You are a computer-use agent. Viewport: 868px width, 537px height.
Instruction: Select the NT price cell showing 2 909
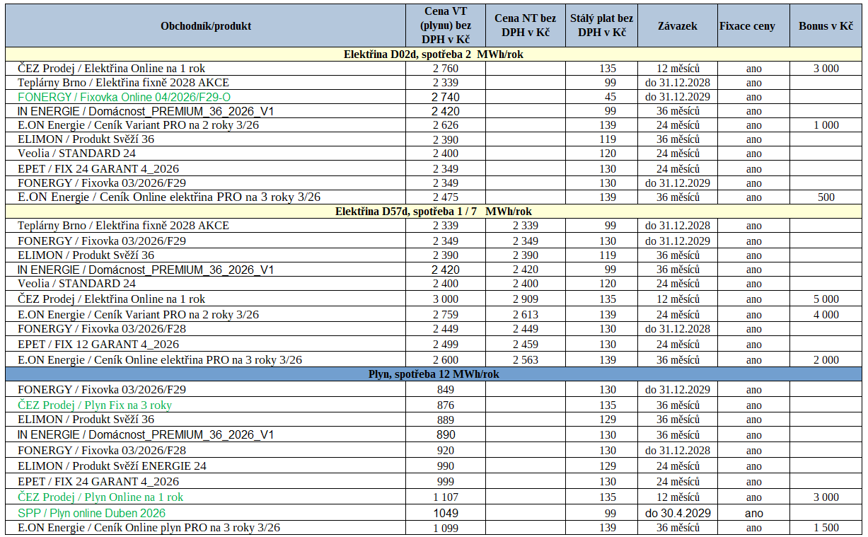point(525,299)
